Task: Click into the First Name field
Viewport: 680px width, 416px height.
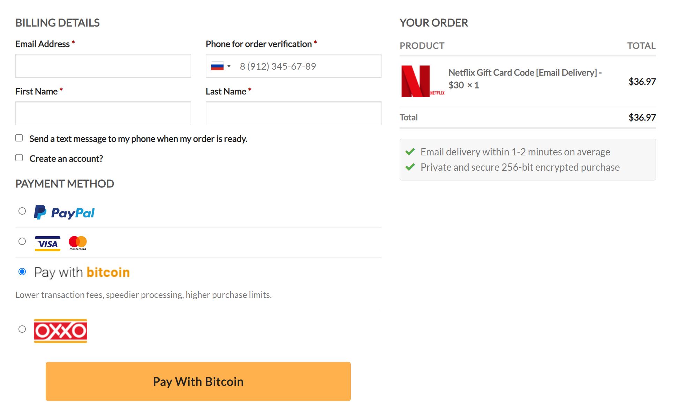Action: (x=103, y=113)
